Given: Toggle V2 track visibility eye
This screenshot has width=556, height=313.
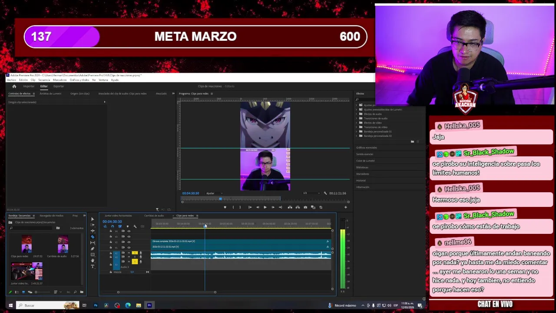Looking at the screenshot, I should pos(129,242).
